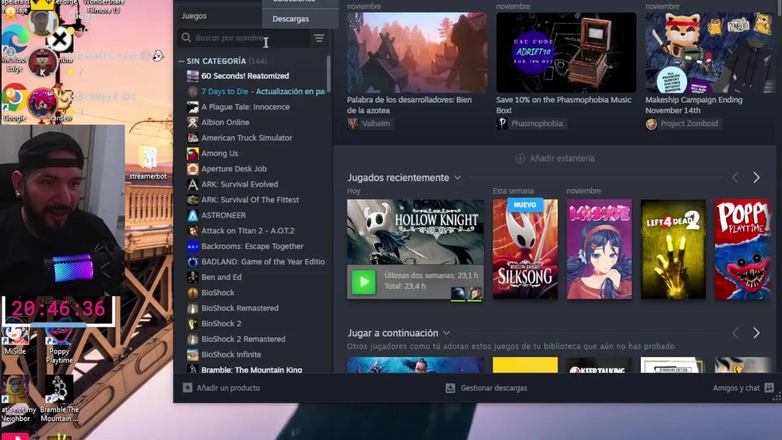
Task: Open the Poppy Playtime game cover
Action: coord(743,249)
